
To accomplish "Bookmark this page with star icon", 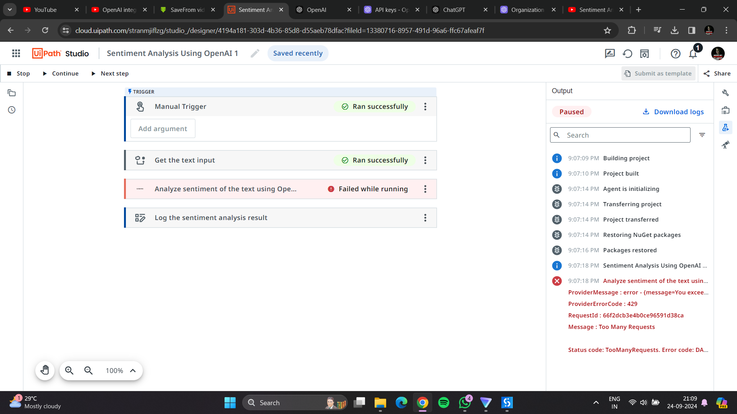I will pos(607,30).
